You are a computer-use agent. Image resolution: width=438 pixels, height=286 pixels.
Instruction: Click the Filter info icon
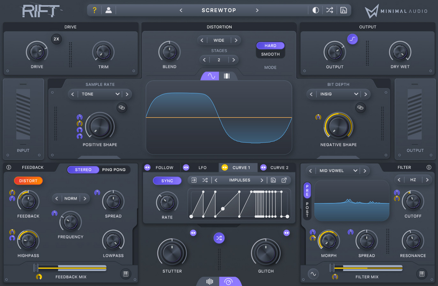pyautogui.click(x=429, y=167)
